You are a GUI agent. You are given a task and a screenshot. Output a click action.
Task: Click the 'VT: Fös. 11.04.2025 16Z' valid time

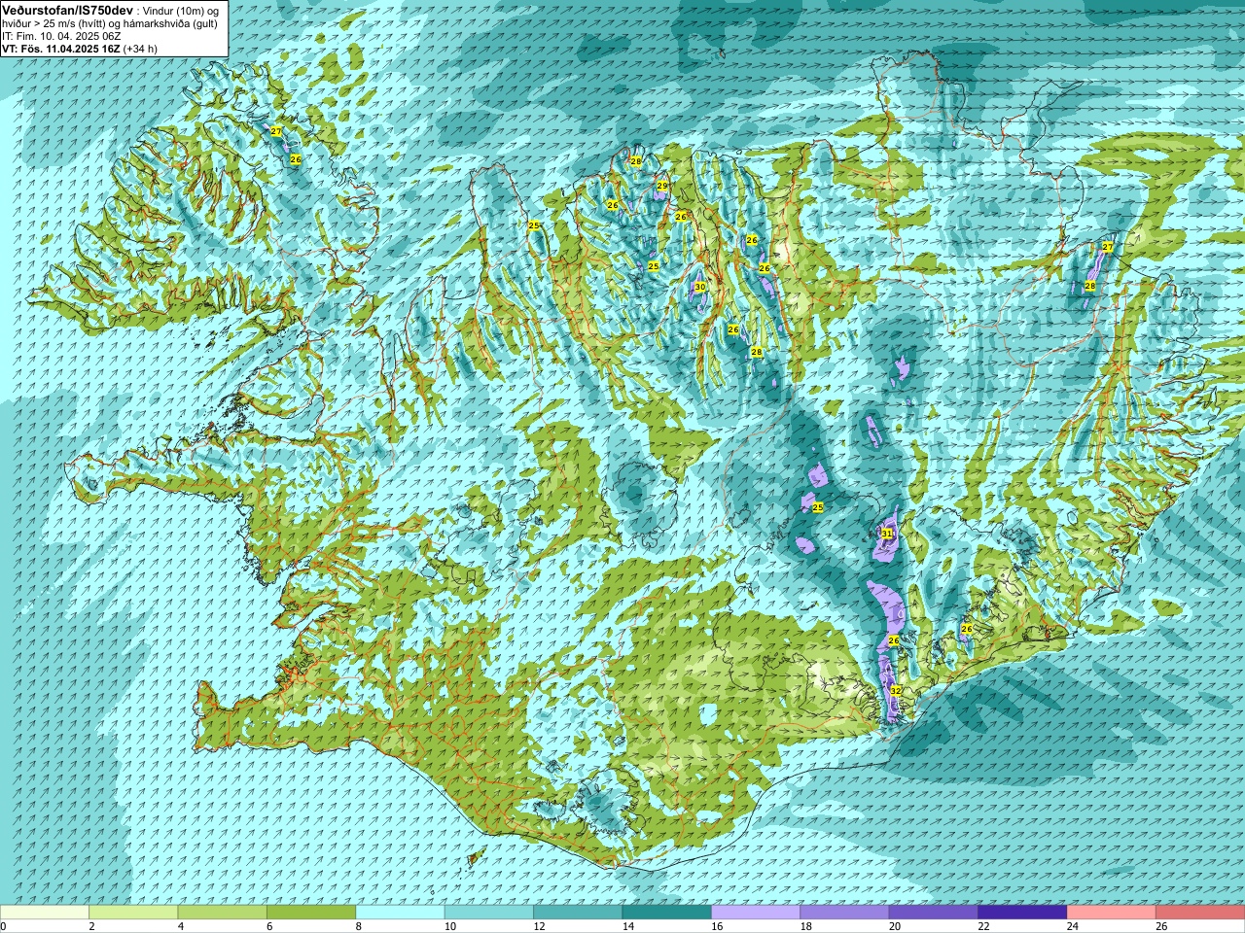click(61, 49)
